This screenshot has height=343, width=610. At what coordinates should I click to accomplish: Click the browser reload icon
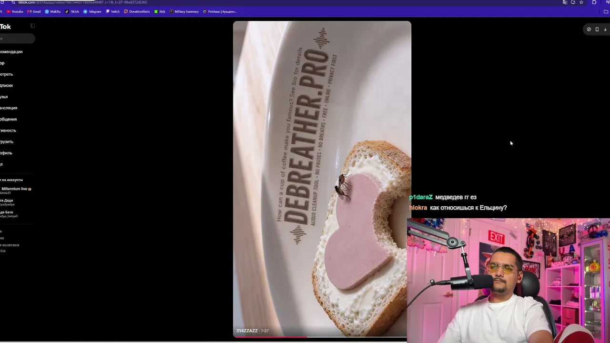point(2,2)
